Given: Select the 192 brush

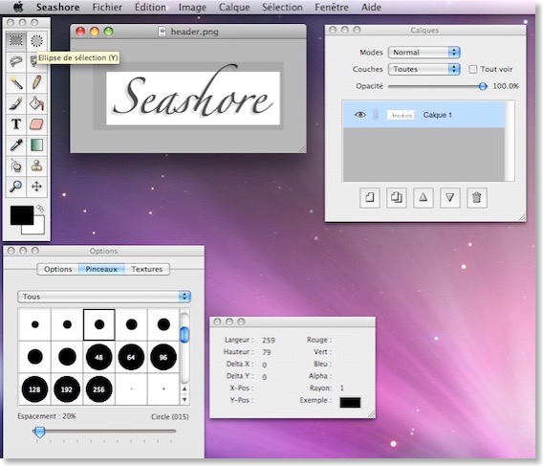Looking at the screenshot, I should tap(67, 389).
